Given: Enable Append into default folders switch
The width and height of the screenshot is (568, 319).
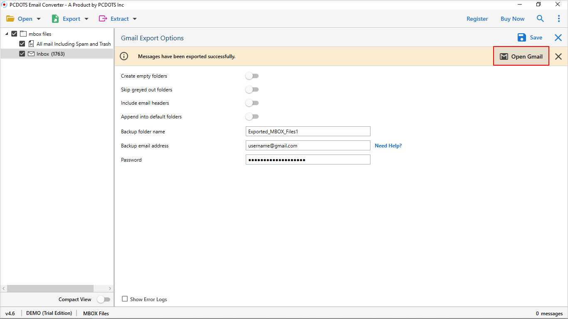Looking at the screenshot, I should pos(252,117).
